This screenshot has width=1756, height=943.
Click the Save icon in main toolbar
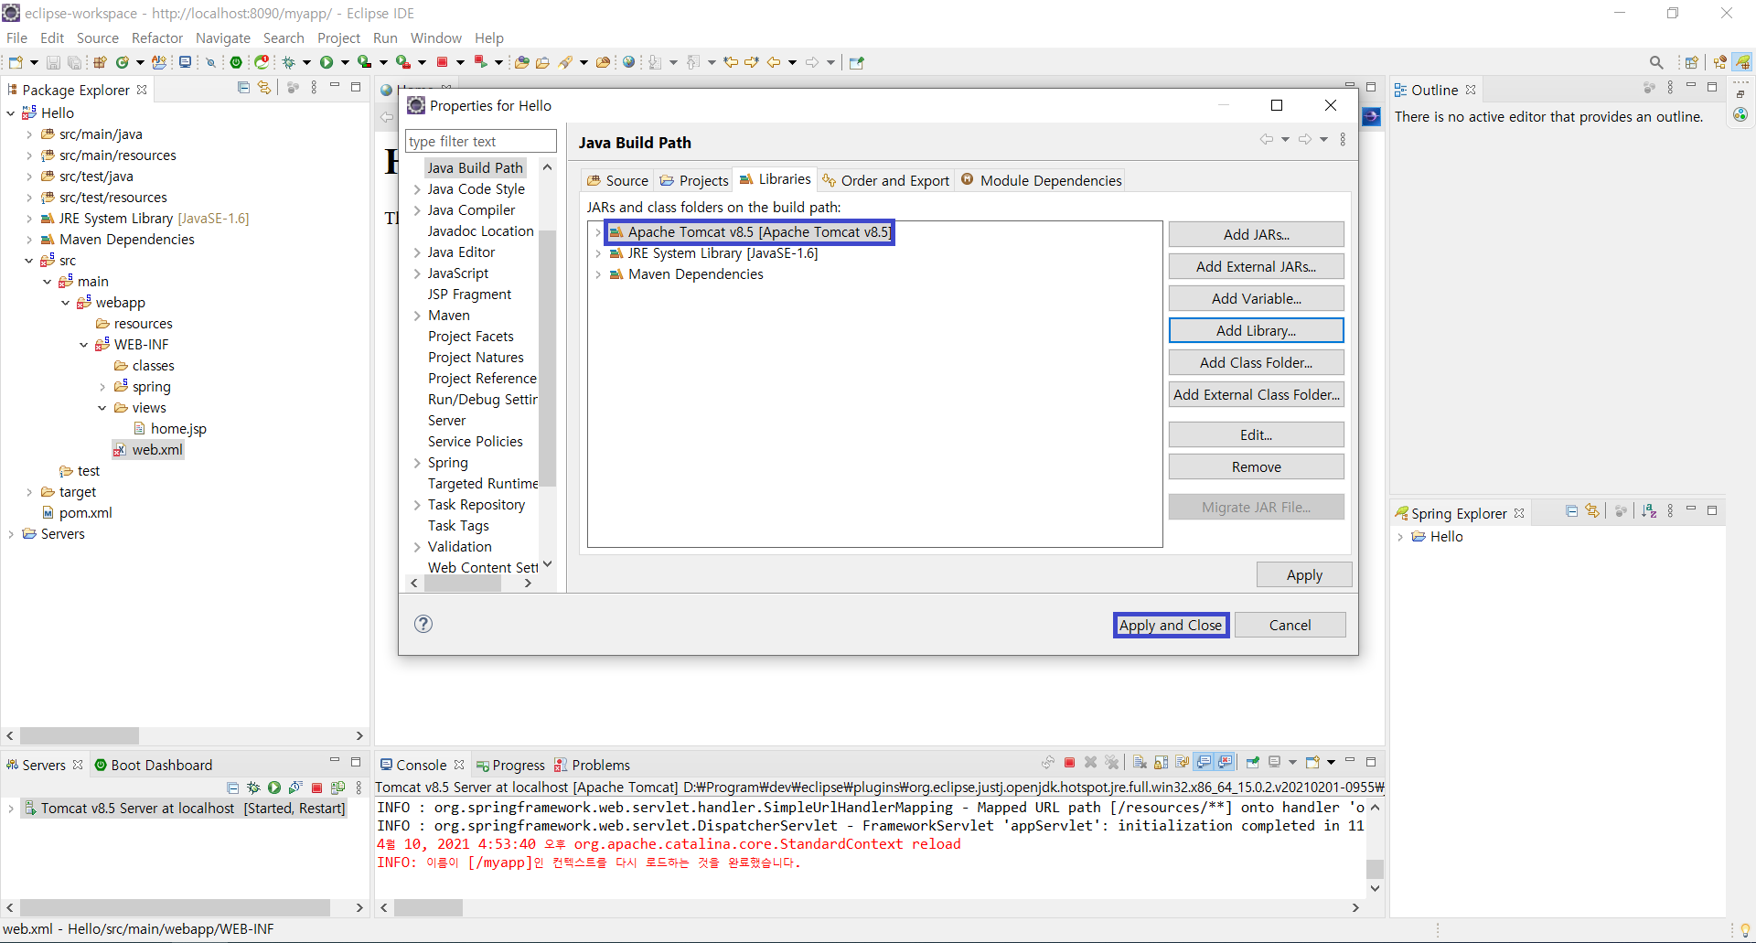53,62
